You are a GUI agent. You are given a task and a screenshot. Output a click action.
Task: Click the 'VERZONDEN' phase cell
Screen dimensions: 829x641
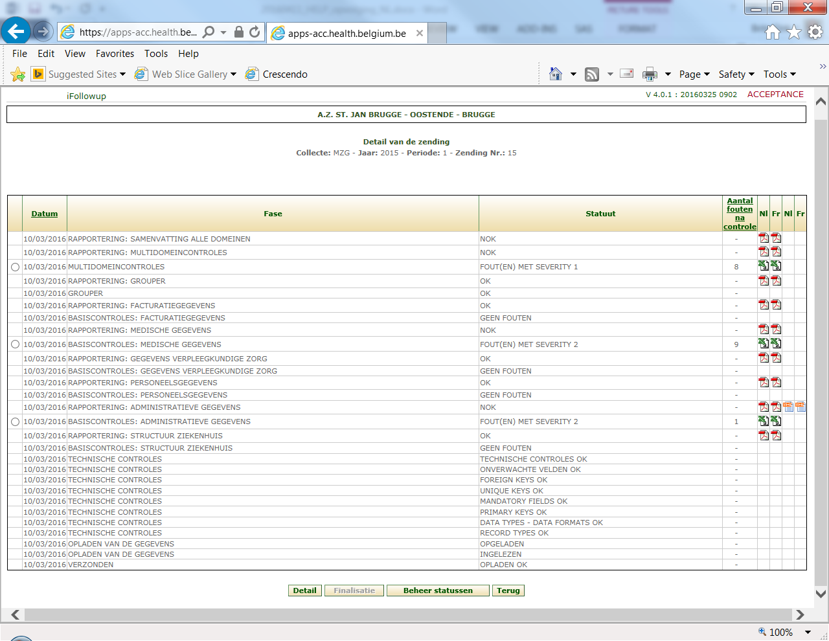point(273,565)
